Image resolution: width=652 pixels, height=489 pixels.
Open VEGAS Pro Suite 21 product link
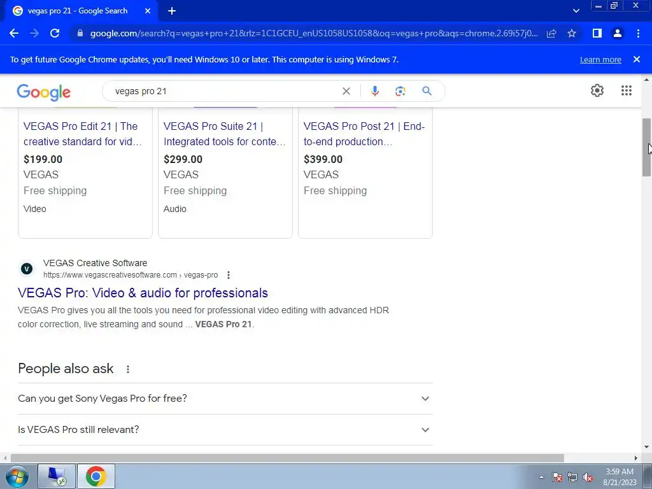225,134
